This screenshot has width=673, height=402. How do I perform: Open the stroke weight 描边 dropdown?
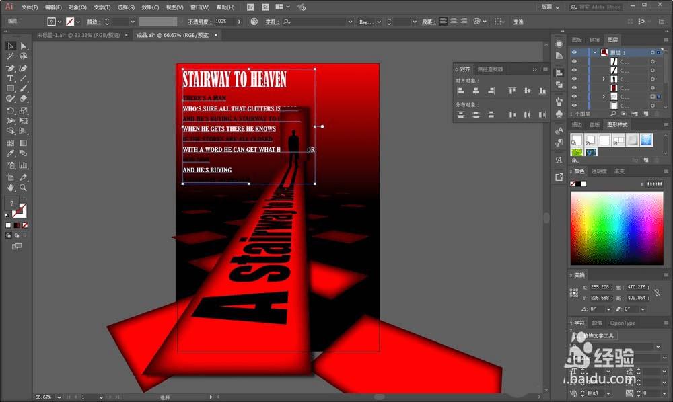tap(132, 22)
